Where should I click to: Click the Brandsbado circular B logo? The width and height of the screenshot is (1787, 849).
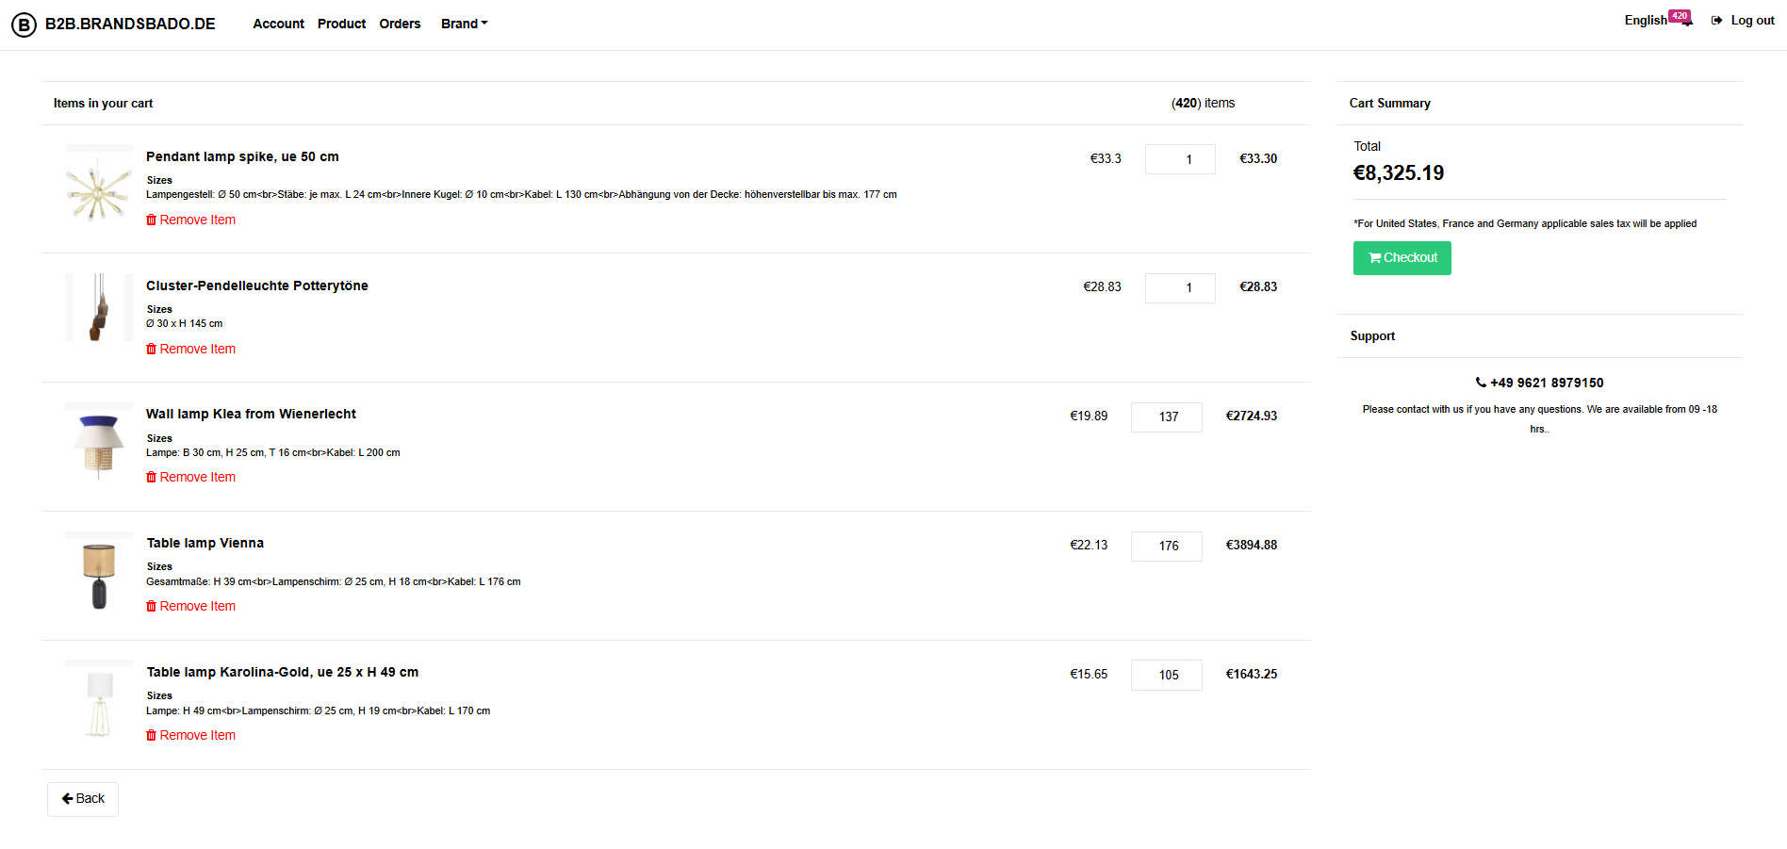click(24, 24)
